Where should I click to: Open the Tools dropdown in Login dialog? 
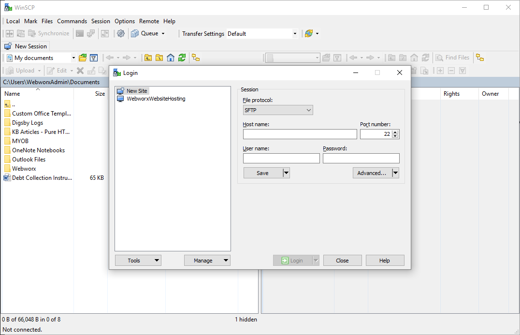(138, 260)
